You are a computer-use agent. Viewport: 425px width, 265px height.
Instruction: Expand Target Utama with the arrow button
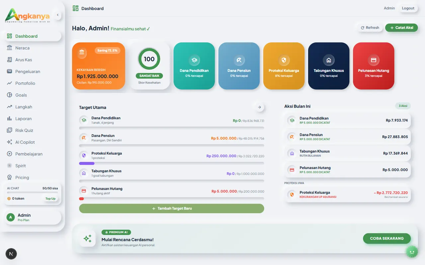click(259, 107)
